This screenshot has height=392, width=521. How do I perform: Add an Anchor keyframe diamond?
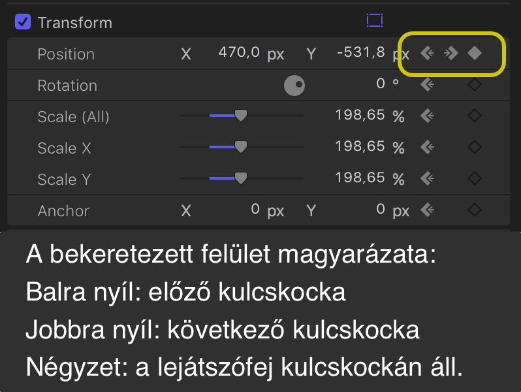click(x=475, y=210)
